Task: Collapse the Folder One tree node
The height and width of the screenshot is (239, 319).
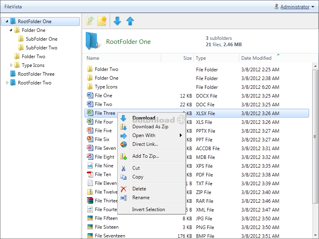Action: click(11, 30)
